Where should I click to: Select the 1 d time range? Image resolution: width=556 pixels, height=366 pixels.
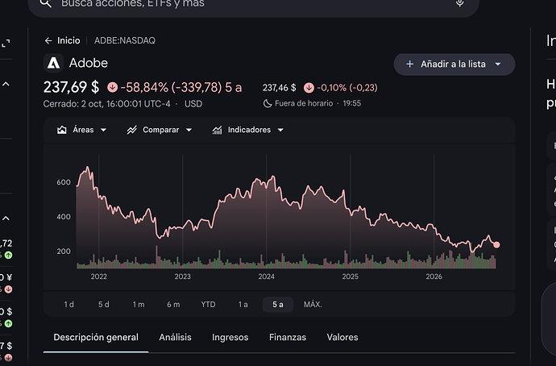68,304
